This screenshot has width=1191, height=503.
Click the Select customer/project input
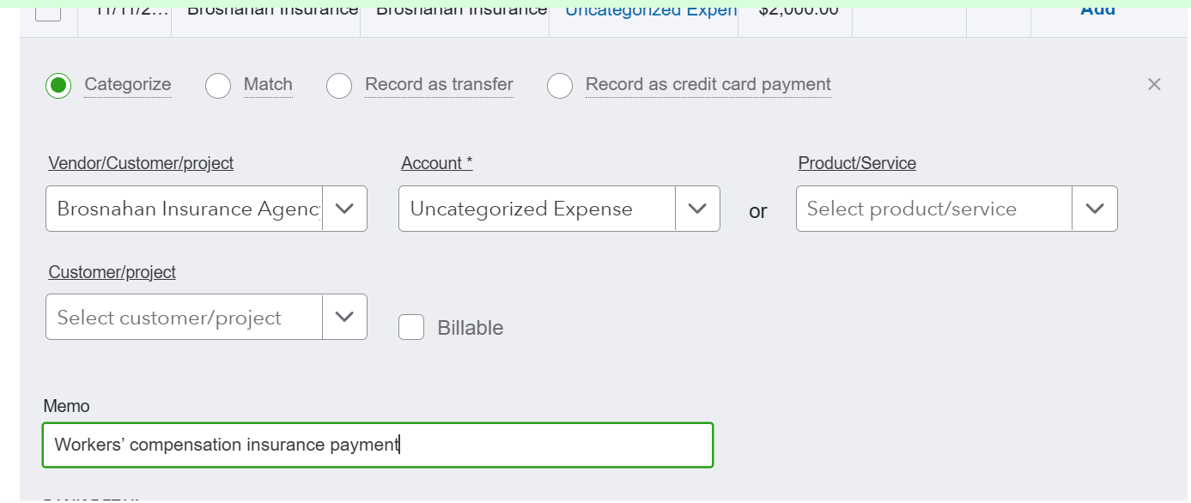[x=185, y=317]
